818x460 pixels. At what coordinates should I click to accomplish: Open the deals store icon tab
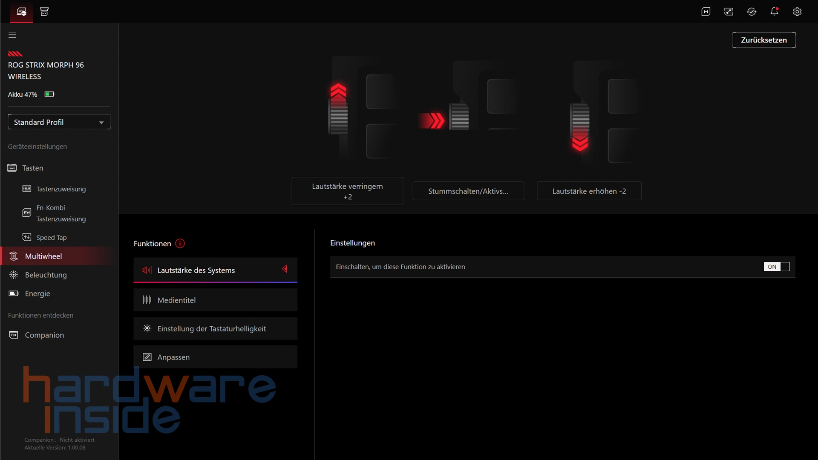pos(44,11)
